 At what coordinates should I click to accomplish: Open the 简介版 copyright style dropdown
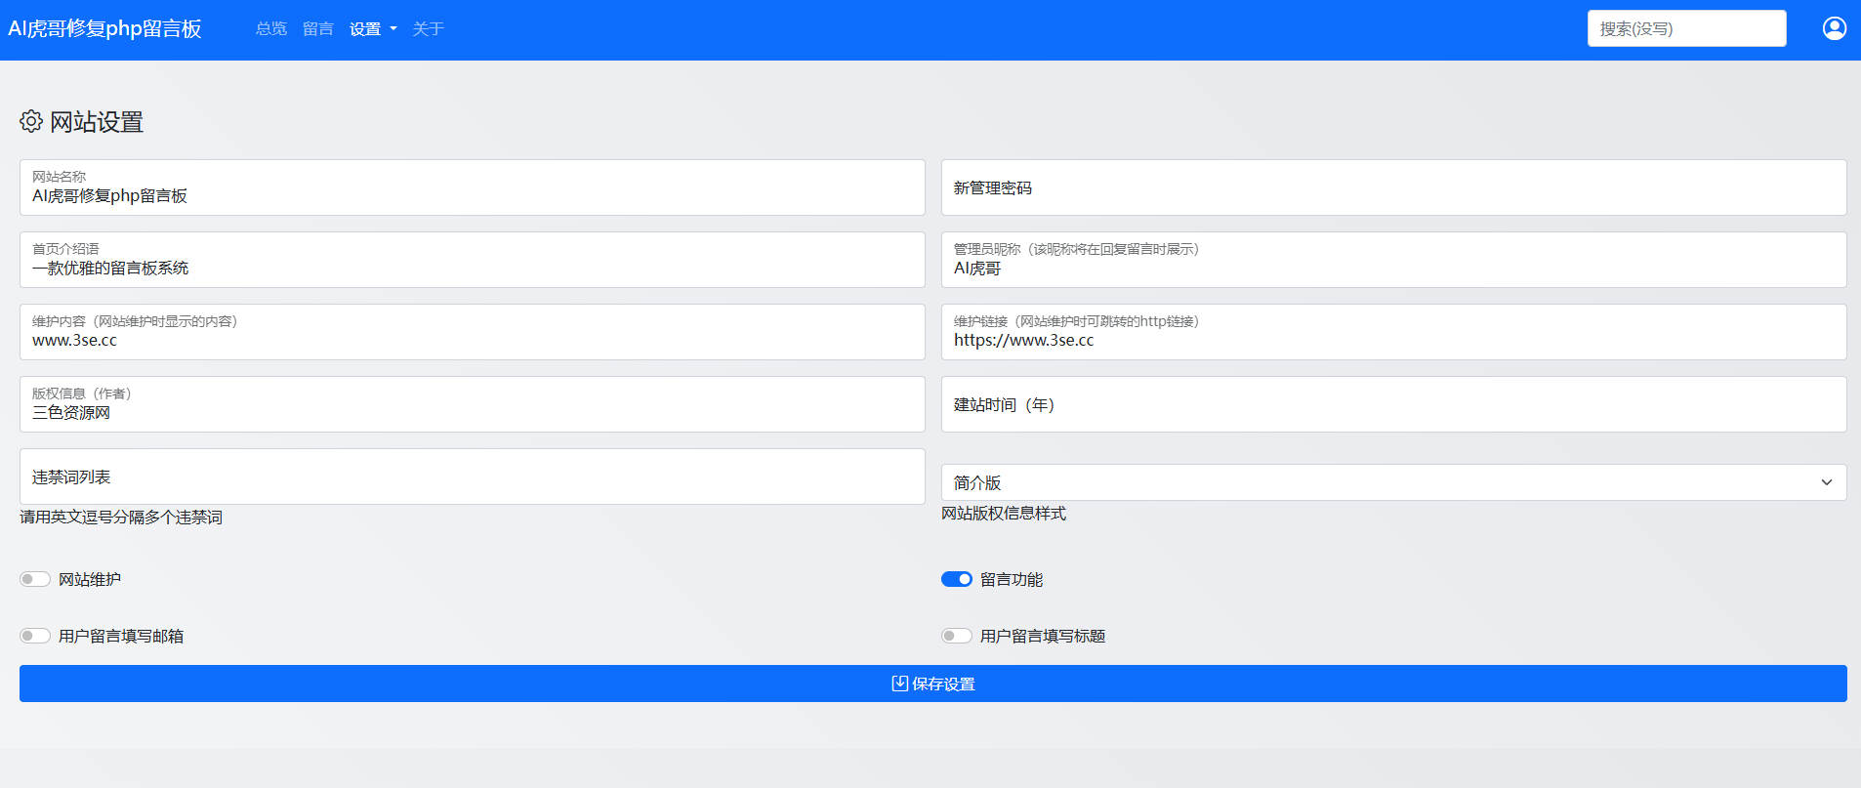pos(1392,482)
